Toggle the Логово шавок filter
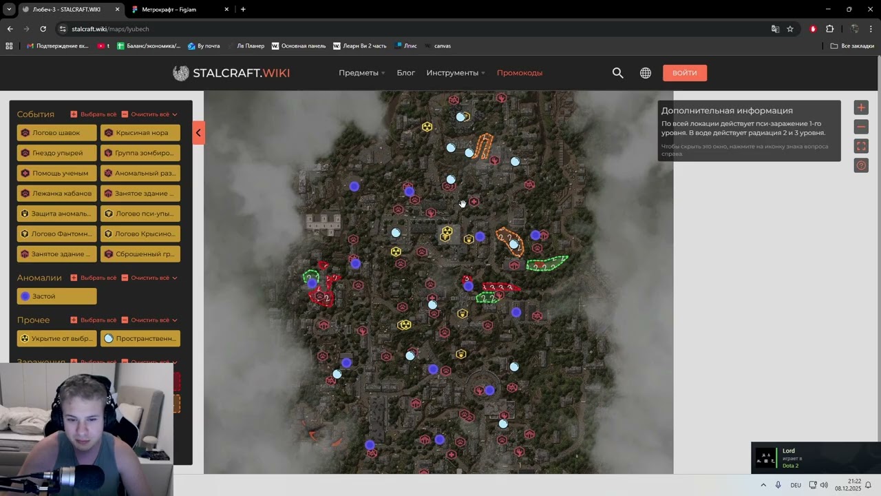881x496 pixels. point(57,133)
